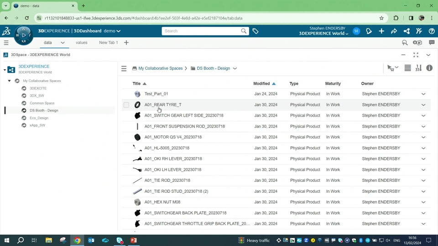Open the SE user profile avatar
438x246 pixels.
tap(356, 31)
